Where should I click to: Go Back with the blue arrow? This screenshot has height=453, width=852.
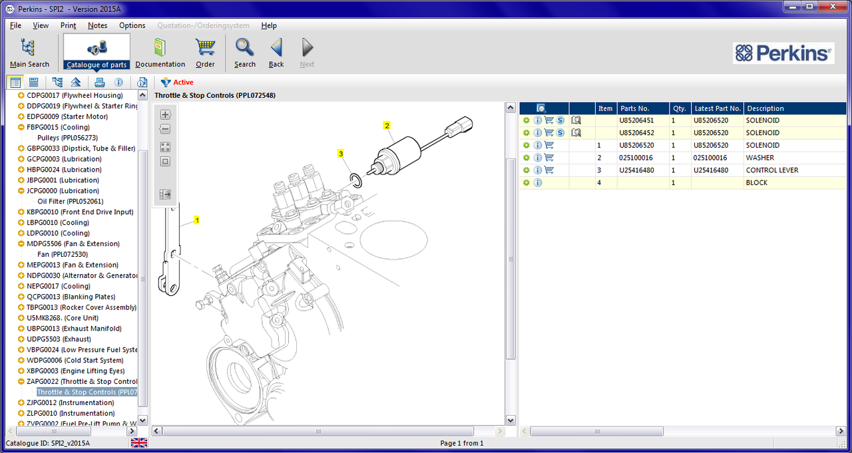click(x=276, y=53)
